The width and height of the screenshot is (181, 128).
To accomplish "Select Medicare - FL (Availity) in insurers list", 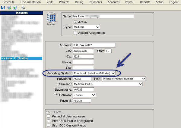I will coord(22,58).
